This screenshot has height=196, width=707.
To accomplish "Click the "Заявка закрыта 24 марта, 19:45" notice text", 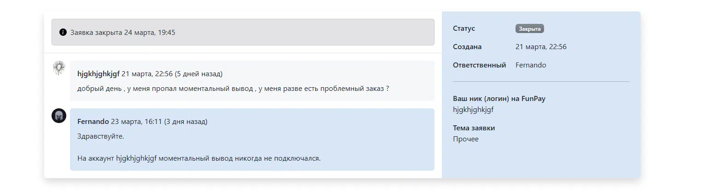I will pos(122,33).
